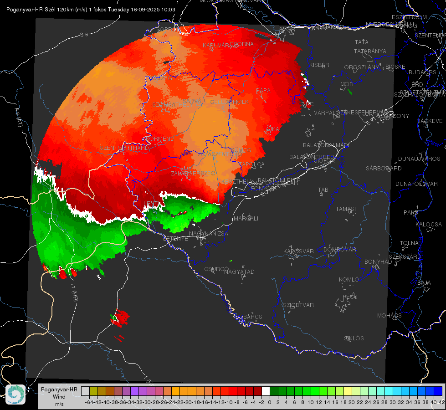
Task: Select the KAPOSVÁR city label
Action: coord(298,251)
